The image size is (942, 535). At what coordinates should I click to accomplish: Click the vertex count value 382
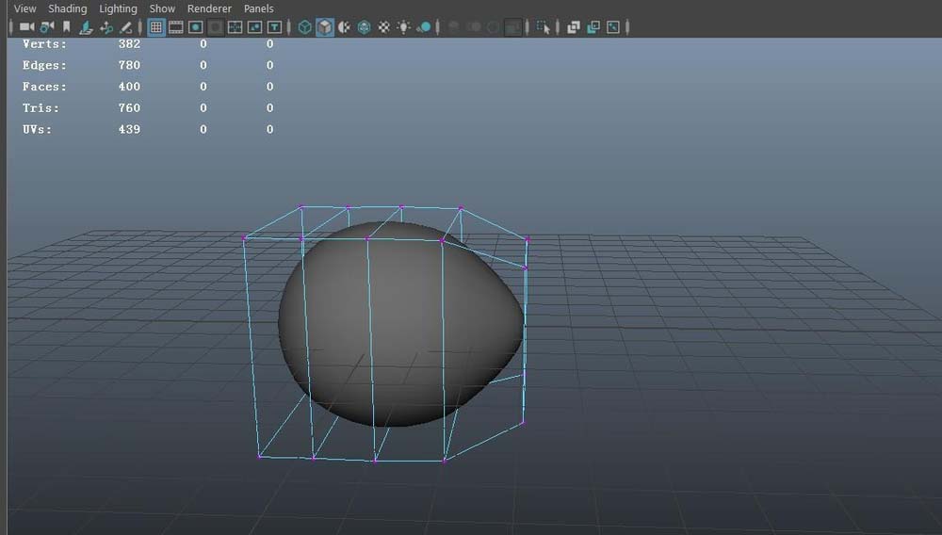(129, 44)
